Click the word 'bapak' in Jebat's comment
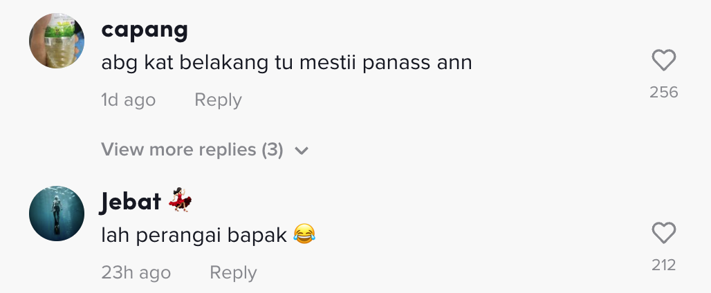The height and width of the screenshot is (293, 711). click(259, 236)
